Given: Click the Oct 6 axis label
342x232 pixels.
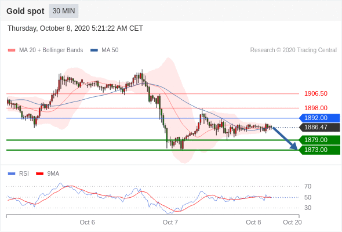Looking at the screenshot, I should pos(88,222).
